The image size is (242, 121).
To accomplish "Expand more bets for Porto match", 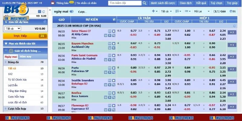I will [232, 69].
